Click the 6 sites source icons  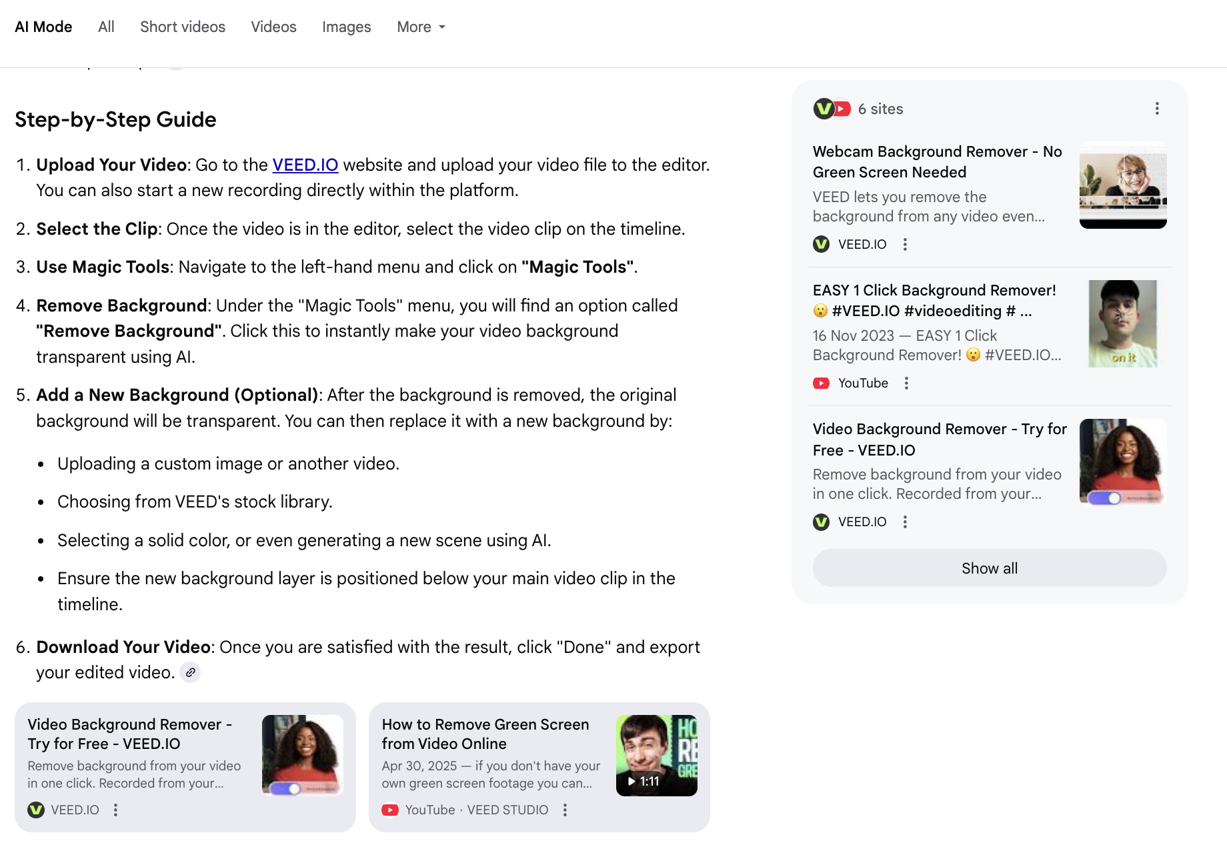(832, 109)
